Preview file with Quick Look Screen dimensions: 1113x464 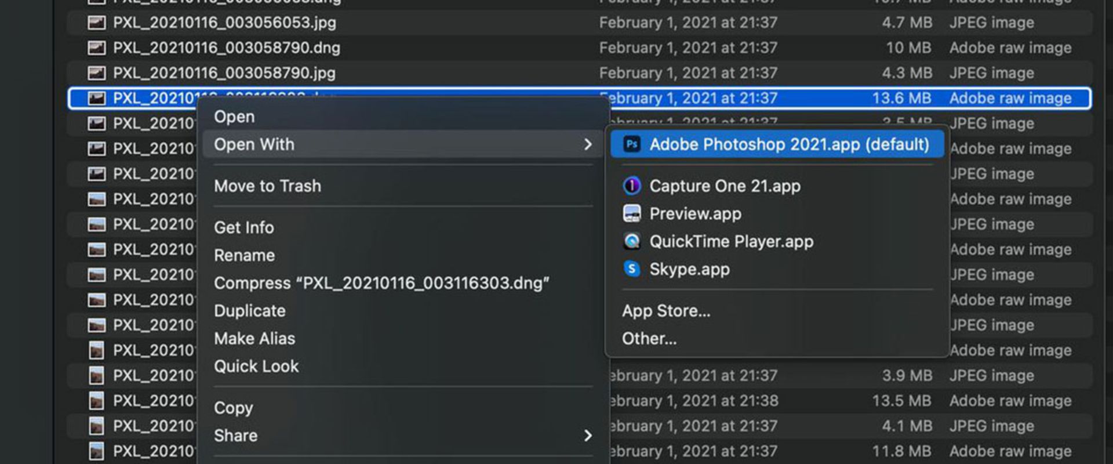256,367
